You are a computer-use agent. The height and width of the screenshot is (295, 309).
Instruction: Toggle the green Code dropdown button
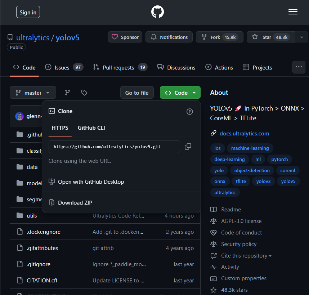click(x=180, y=93)
